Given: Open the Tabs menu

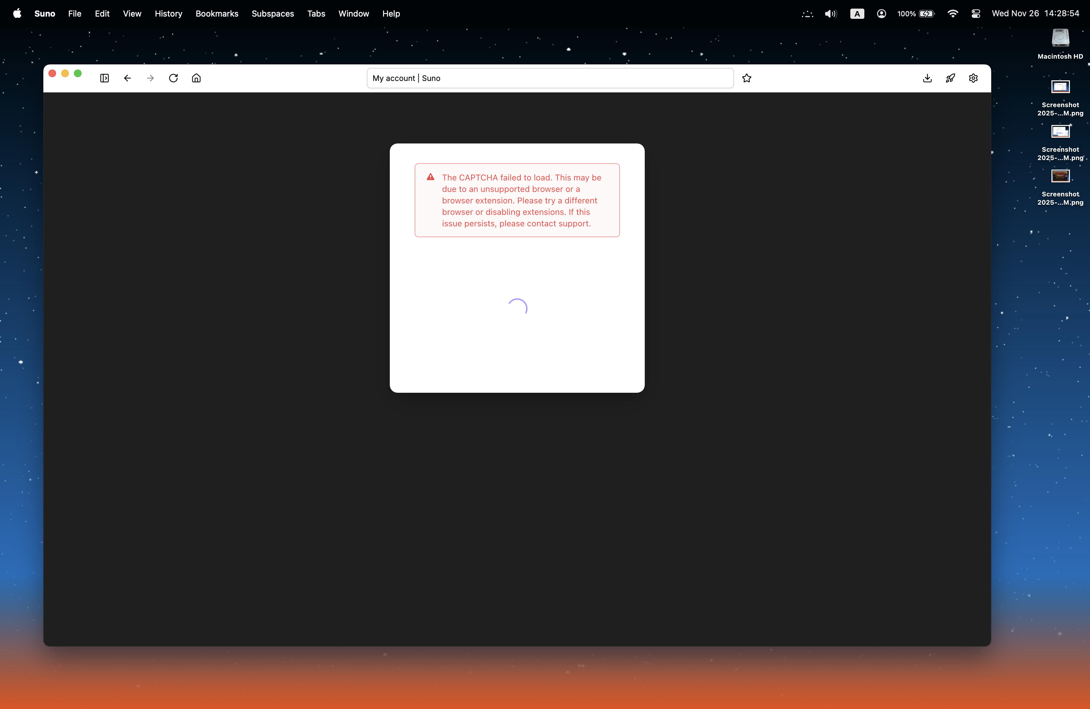Looking at the screenshot, I should tap(316, 14).
